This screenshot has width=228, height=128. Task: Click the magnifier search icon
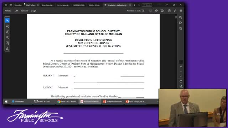pyautogui.click(x=143, y=11)
